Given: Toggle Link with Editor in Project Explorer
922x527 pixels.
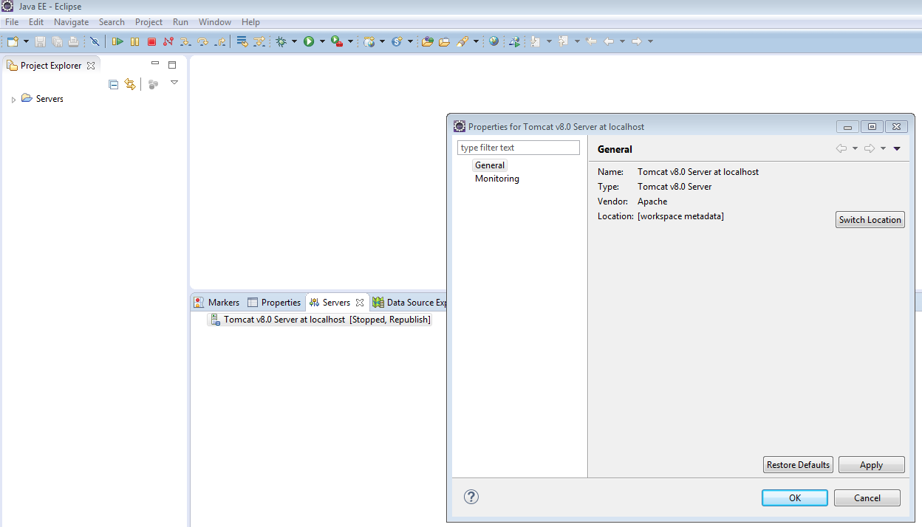Looking at the screenshot, I should pyautogui.click(x=130, y=84).
